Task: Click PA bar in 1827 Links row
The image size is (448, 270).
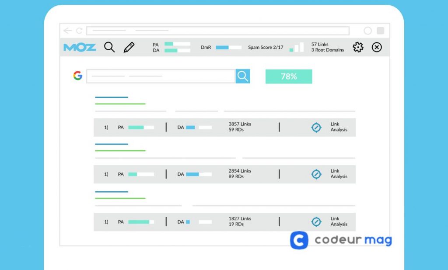Action: (141, 222)
